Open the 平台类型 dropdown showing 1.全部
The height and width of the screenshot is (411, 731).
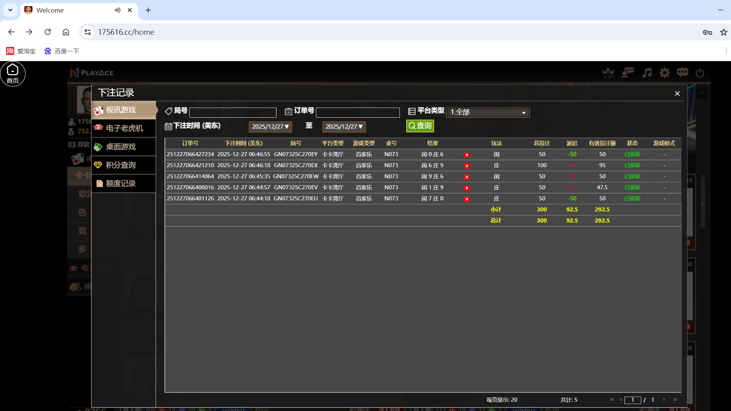point(488,112)
